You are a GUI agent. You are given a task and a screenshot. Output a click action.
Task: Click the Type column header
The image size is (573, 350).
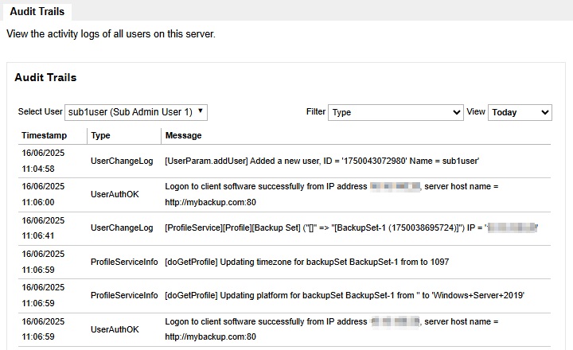101,136
